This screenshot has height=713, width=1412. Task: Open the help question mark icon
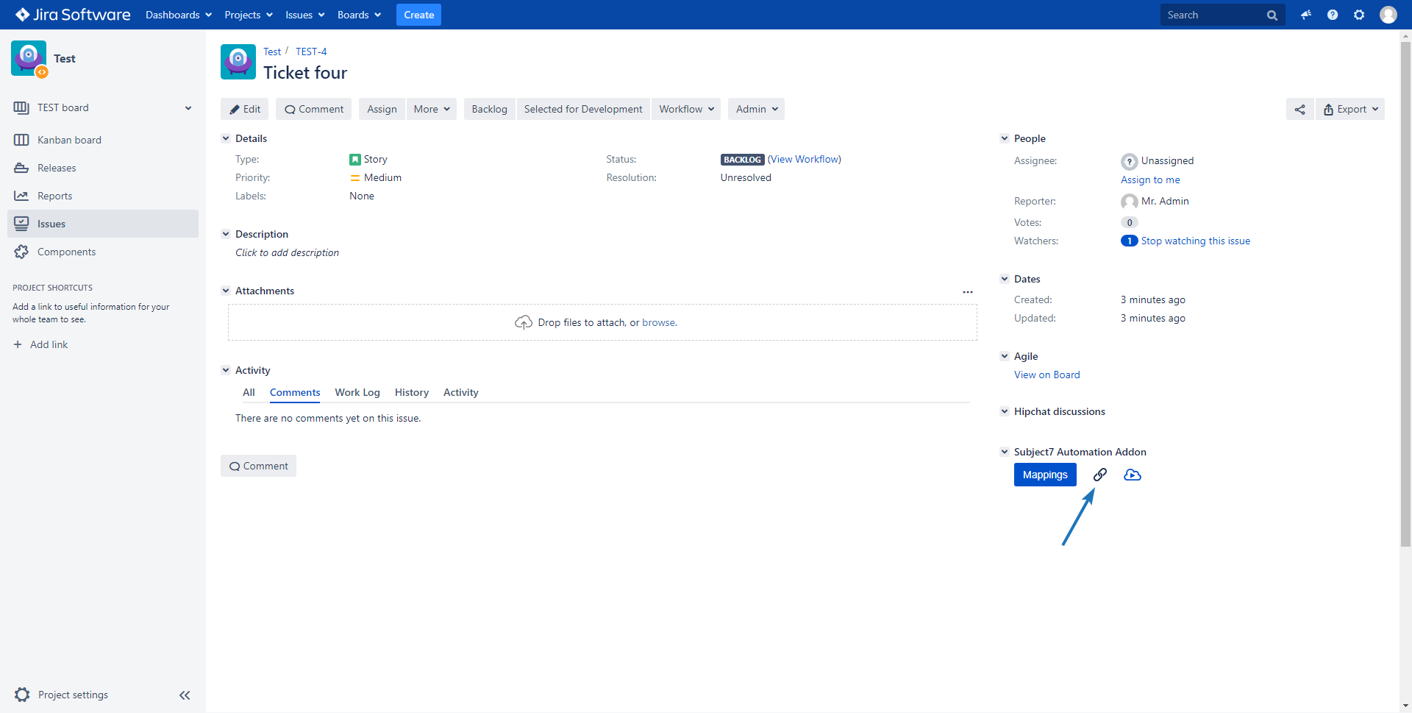(1332, 15)
